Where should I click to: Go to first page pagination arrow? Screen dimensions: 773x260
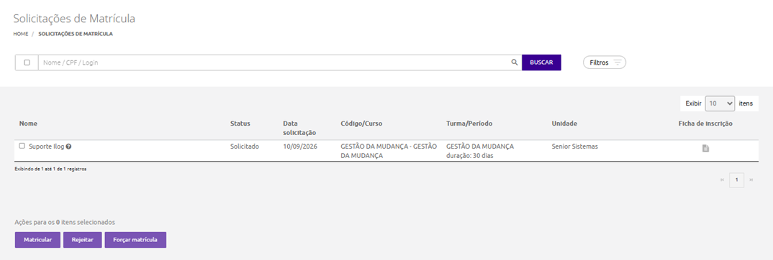pyautogui.click(x=722, y=180)
